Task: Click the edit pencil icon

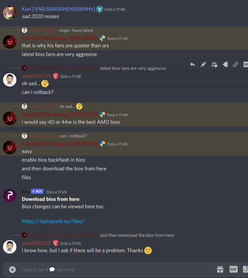Action: tap(203, 65)
